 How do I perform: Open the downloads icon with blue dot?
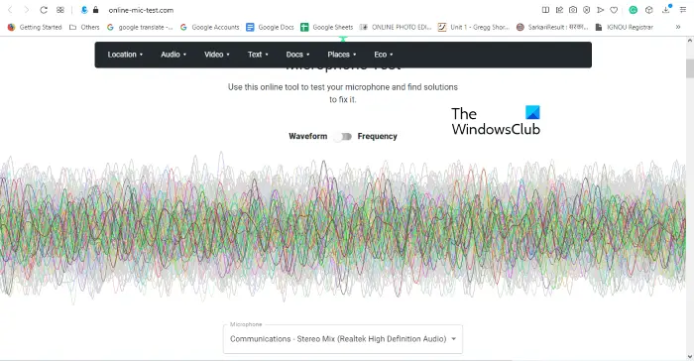(x=666, y=9)
